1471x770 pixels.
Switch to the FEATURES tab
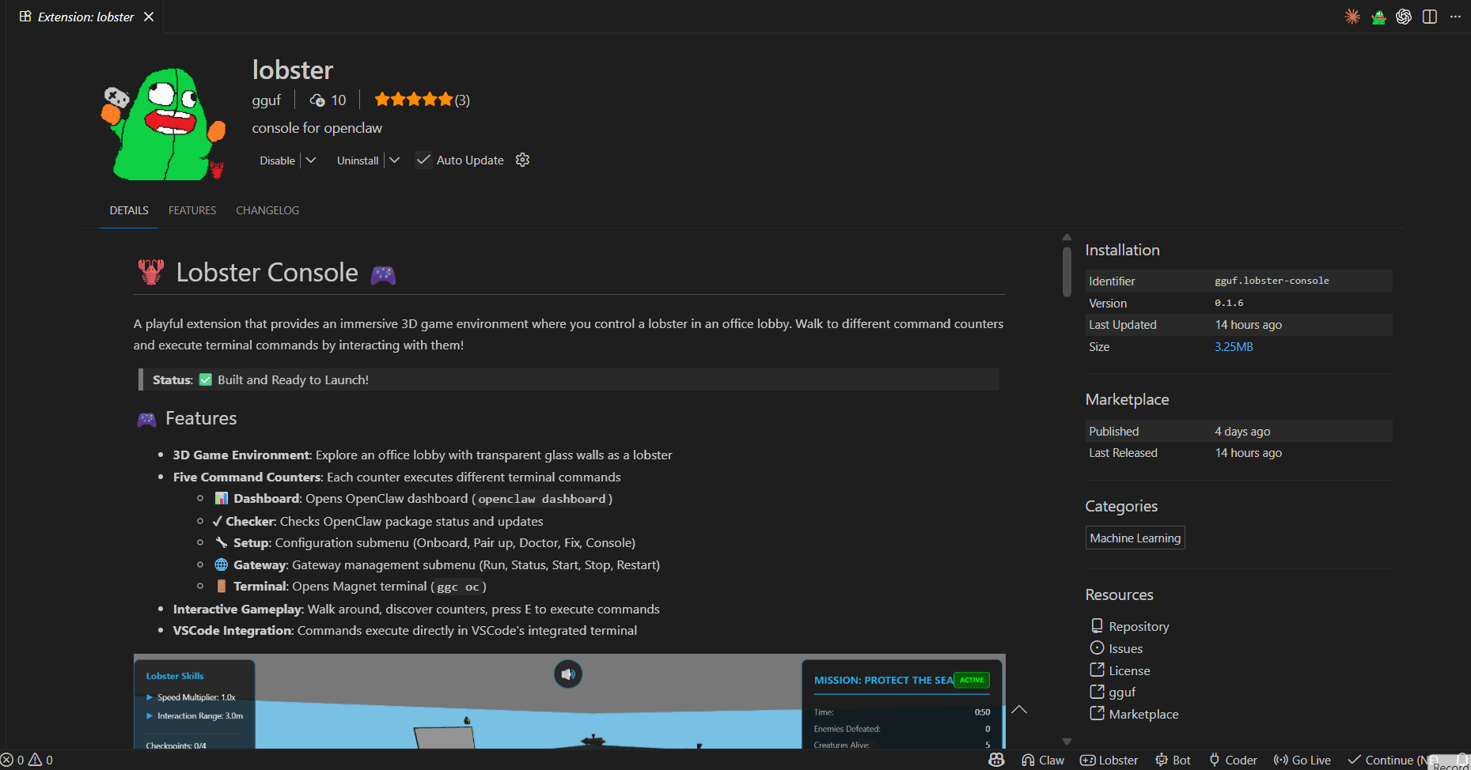click(192, 210)
